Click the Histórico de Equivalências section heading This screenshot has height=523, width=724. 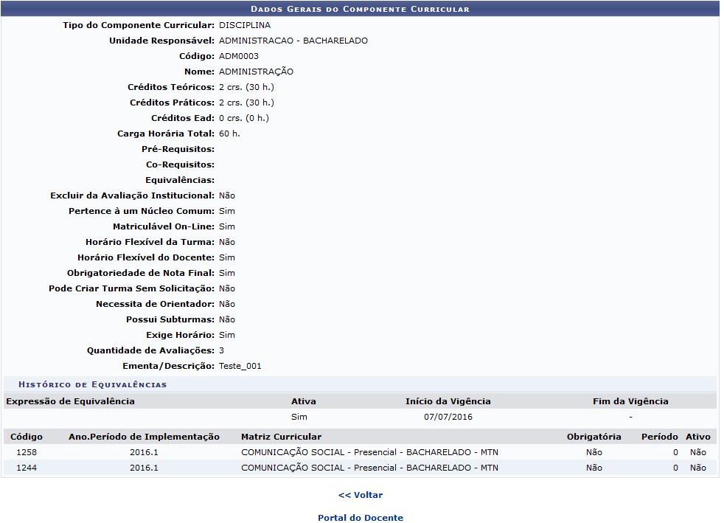click(93, 384)
